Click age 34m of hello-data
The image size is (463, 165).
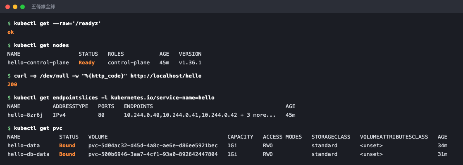pos(443,146)
